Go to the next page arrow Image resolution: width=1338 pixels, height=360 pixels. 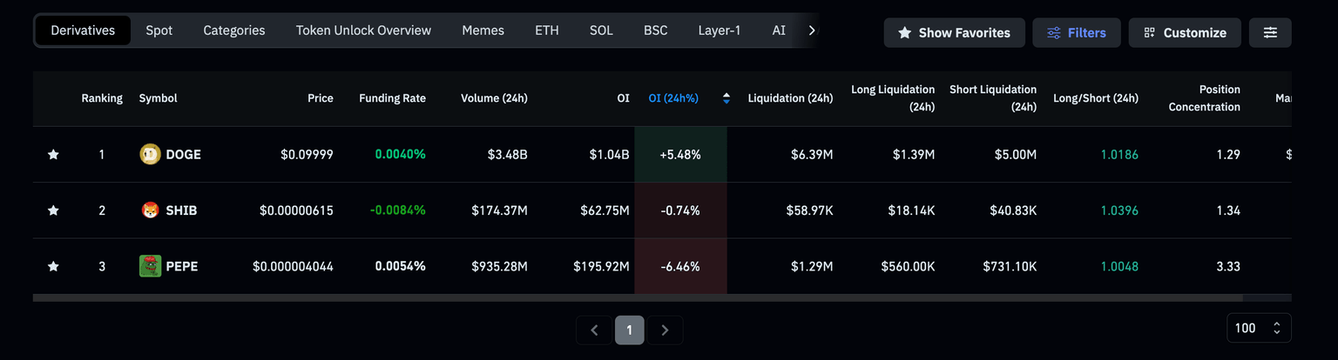665,330
